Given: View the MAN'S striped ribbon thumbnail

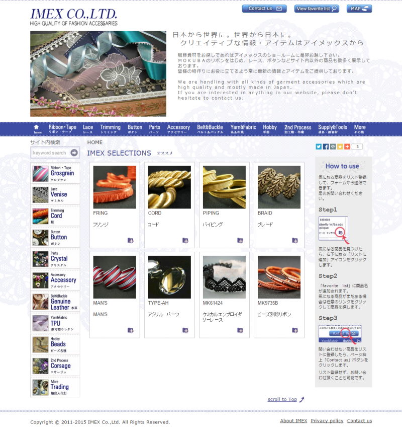Looking at the screenshot, I should pos(115,277).
